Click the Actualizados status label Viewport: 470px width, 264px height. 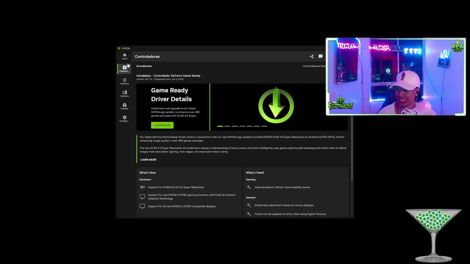pyautogui.click(x=144, y=66)
